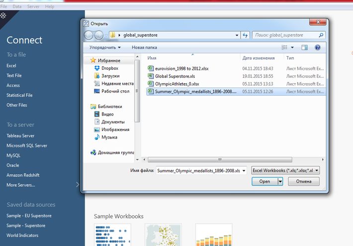Connect to Tableau Server
This screenshot has width=353, height=246.
(x=20, y=136)
